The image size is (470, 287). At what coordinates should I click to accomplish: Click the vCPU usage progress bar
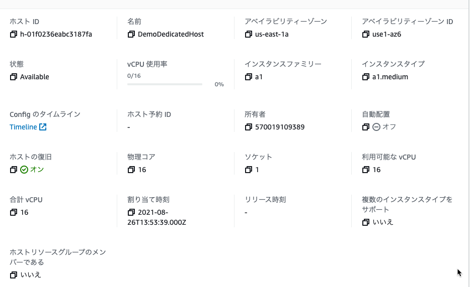[x=165, y=84]
